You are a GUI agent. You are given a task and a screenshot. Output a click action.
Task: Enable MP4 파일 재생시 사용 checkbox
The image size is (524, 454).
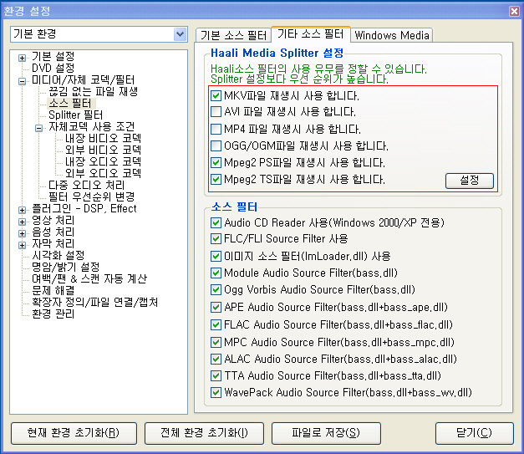coord(216,129)
